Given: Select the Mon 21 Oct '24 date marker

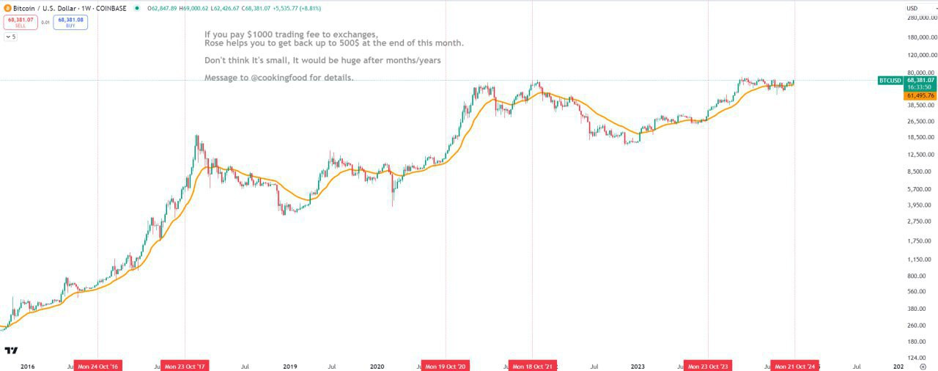Looking at the screenshot, I should pyautogui.click(x=794, y=366).
